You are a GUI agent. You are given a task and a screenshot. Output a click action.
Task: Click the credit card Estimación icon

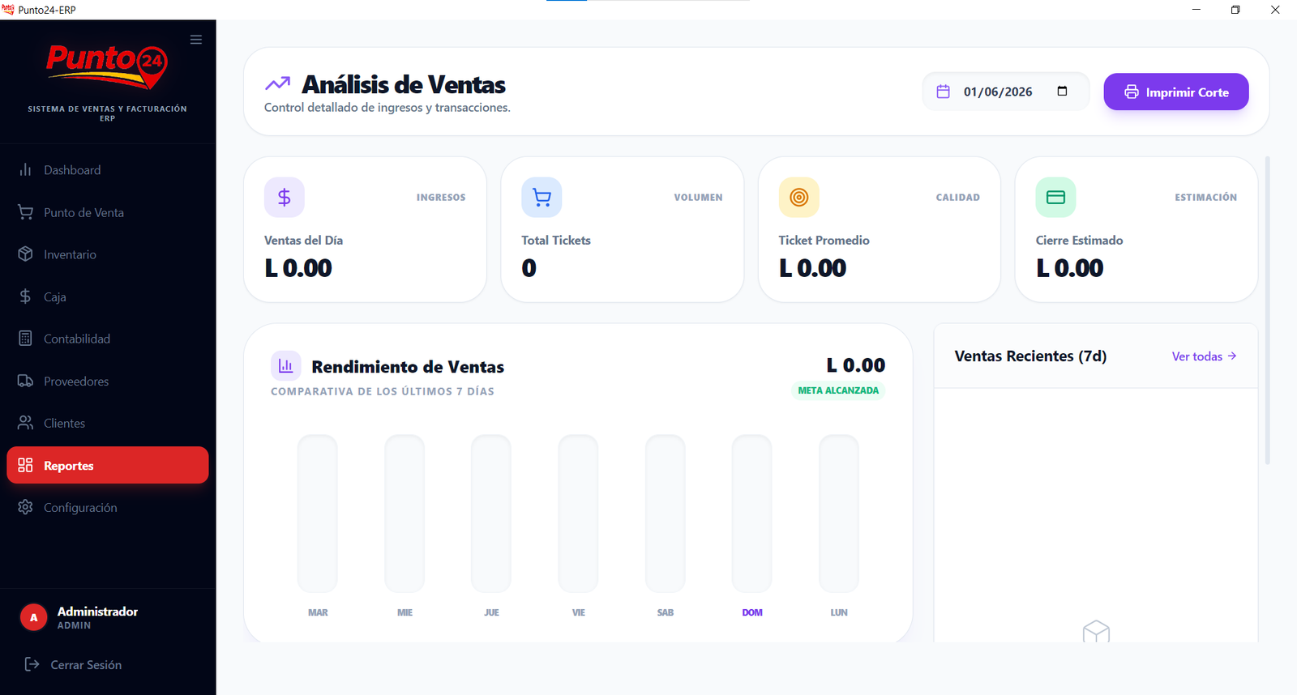click(x=1055, y=197)
